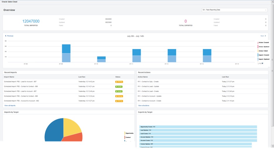Click blue slice of Imports pie chart
The image size is (274, 149).
[x=53, y=131]
